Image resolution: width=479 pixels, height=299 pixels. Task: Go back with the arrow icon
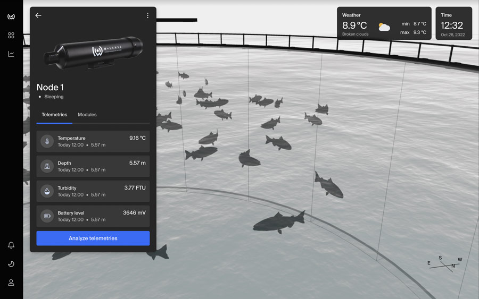pos(38,15)
